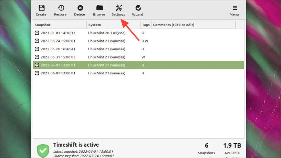The width and height of the screenshot is (281, 158).
Task: Click the Create snapshot toolbar icon
Action: [41, 10]
